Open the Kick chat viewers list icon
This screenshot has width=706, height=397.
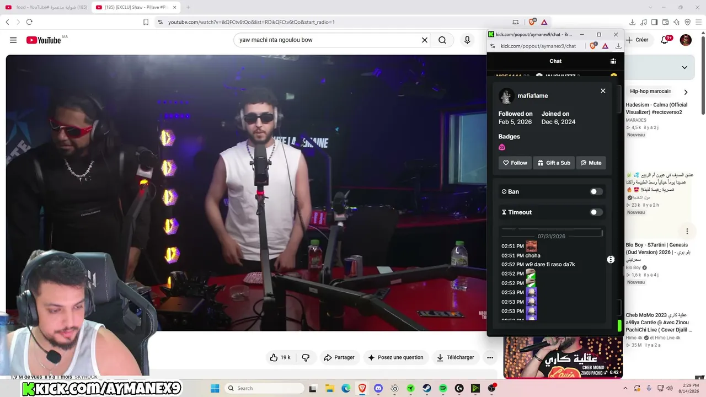coord(613,61)
